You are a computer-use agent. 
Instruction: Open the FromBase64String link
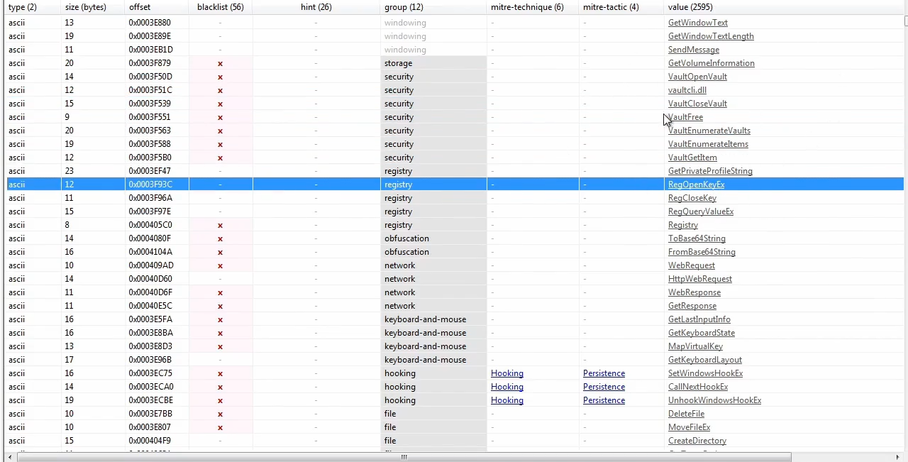pyautogui.click(x=702, y=252)
